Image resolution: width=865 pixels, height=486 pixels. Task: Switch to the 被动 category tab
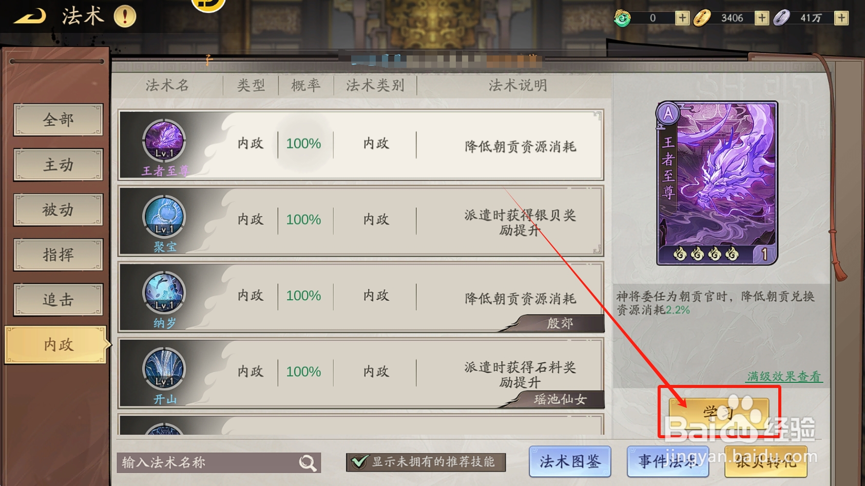58,209
